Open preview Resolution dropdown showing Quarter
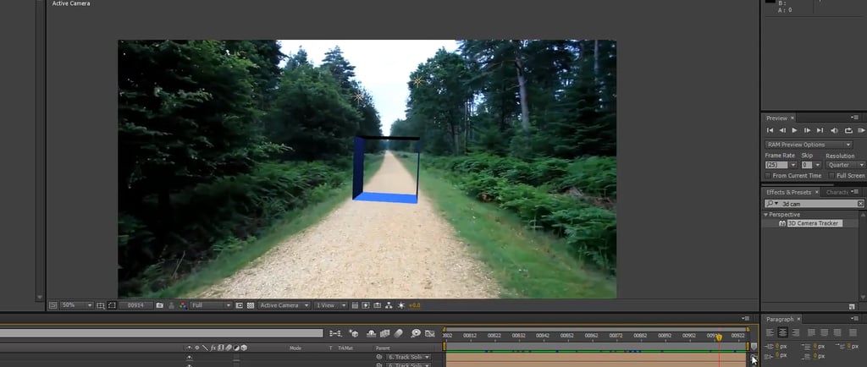 pyautogui.click(x=846, y=165)
